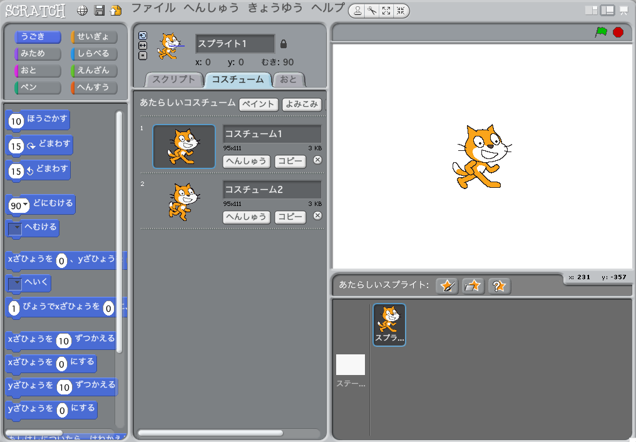Click the 10 ほうごかす move block
636x442 pixels.
click(38, 120)
